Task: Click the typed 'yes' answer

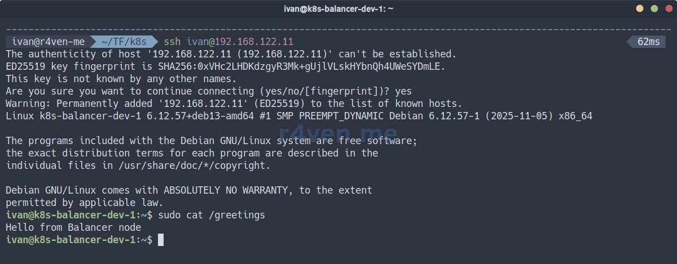Action: 403,91
